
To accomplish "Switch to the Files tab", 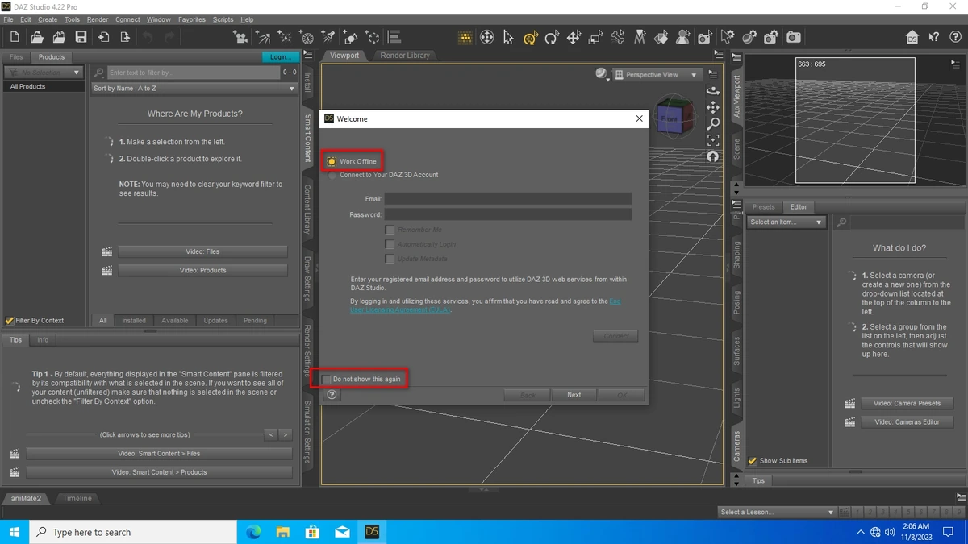I will pyautogui.click(x=16, y=57).
